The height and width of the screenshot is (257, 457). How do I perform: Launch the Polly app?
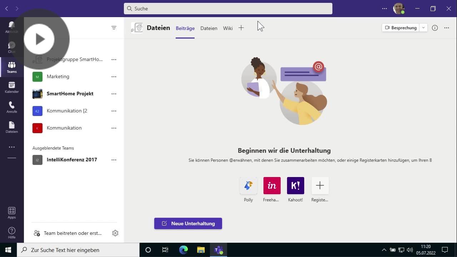[248, 185]
